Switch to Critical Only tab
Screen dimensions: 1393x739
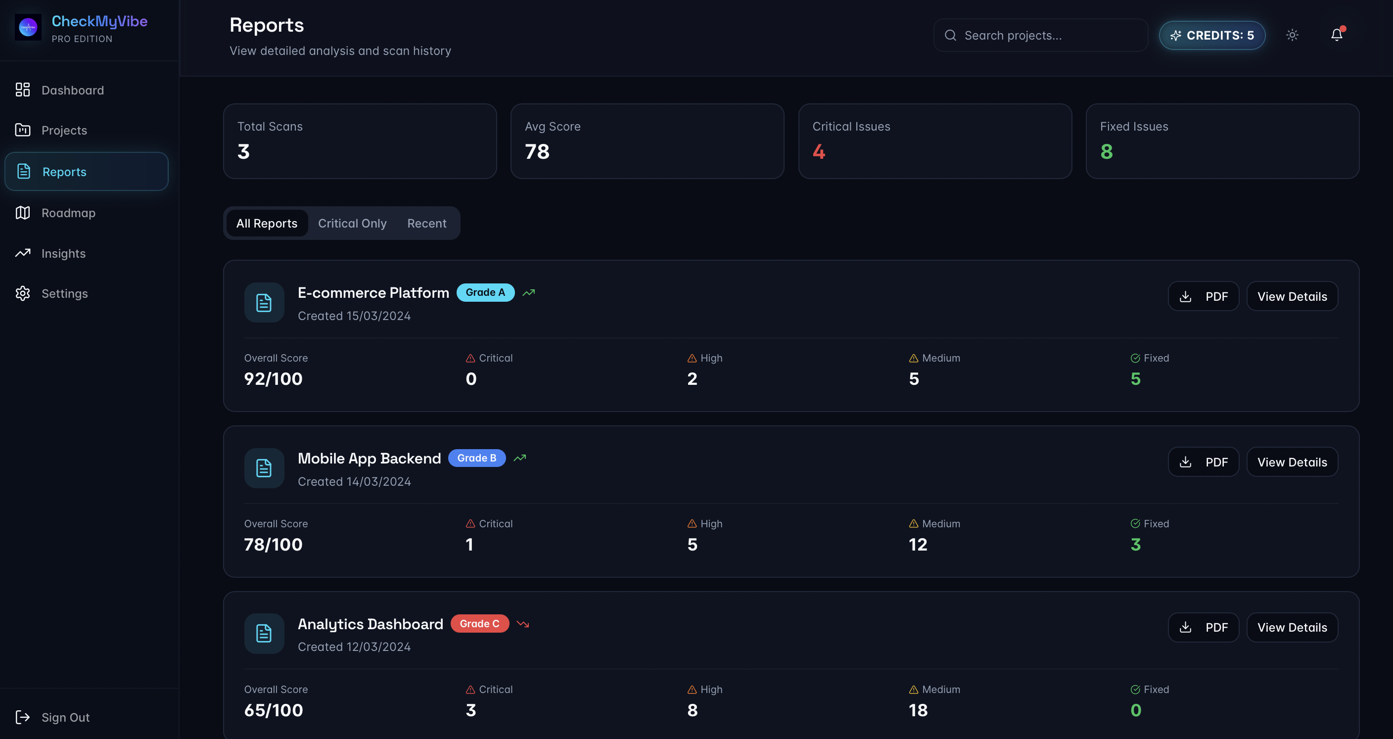(x=352, y=223)
